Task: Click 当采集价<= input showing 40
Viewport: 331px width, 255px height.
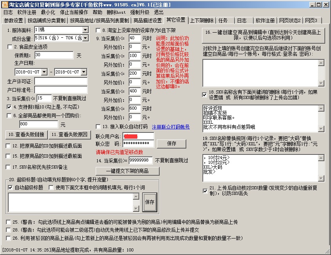Action: 135,38
